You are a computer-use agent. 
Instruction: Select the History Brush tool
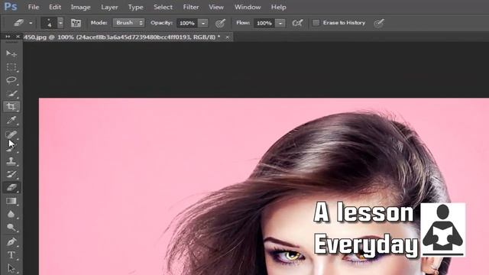click(11, 174)
